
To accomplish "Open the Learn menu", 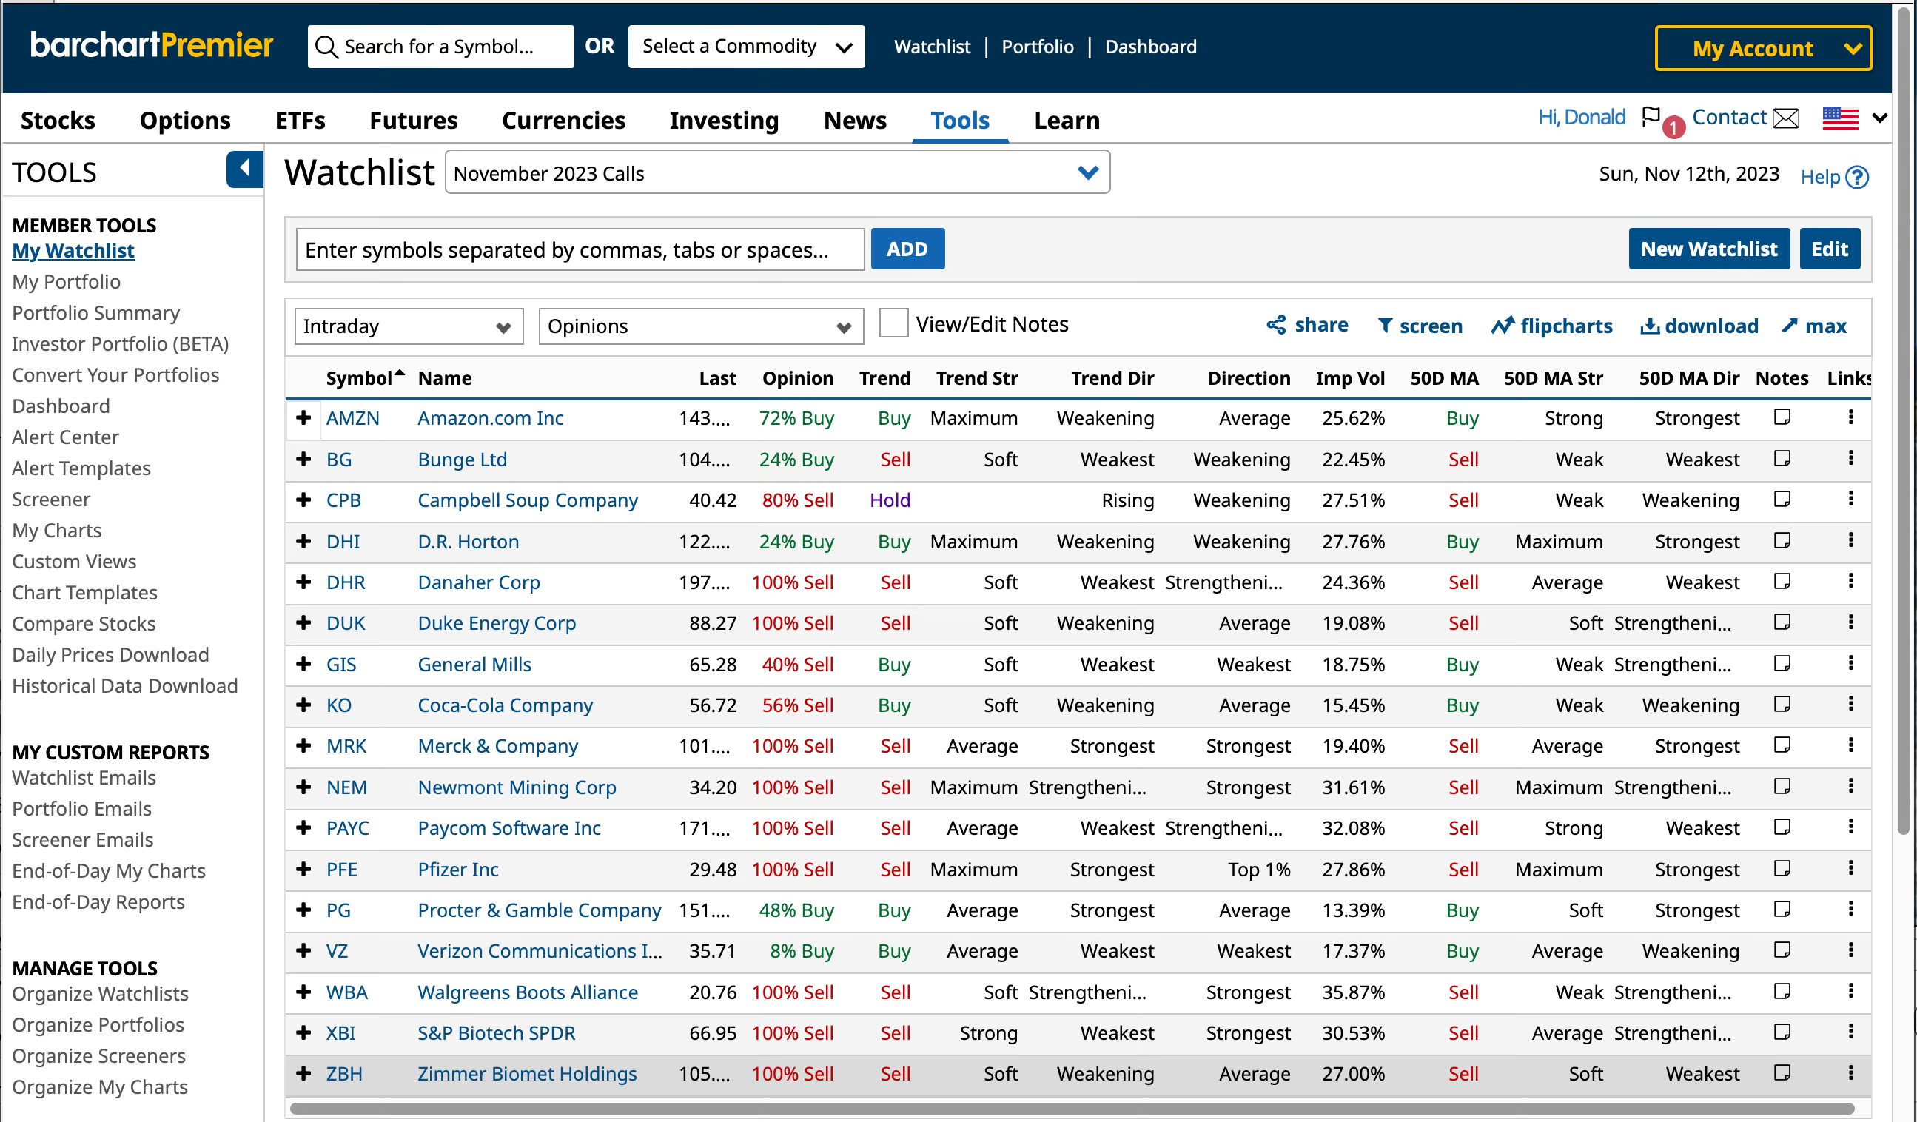I will click(x=1067, y=120).
